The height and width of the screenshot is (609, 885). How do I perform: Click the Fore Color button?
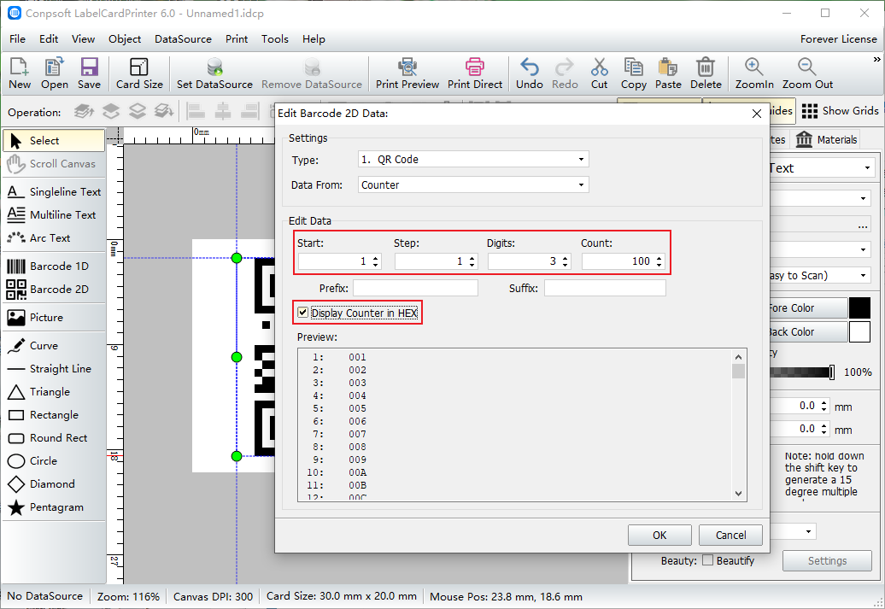(x=808, y=308)
